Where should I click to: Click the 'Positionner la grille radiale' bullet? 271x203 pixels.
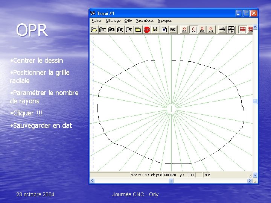(40, 77)
